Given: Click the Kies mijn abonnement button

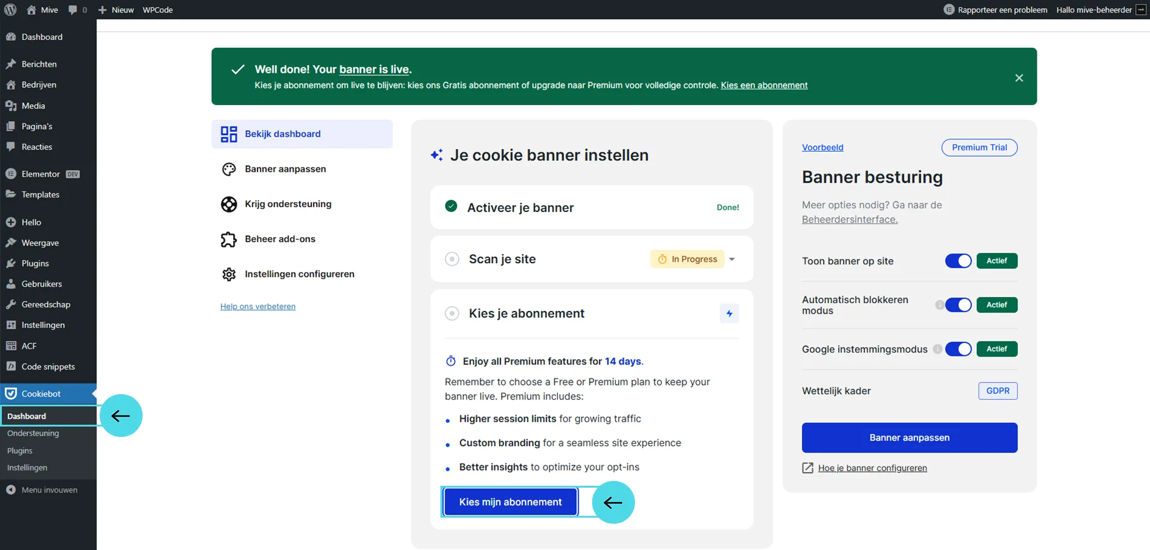Looking at the screenshot, I should click(x=510, y=502).
